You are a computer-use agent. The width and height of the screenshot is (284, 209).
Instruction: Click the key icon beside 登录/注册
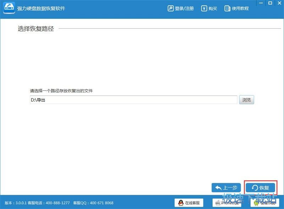pos(170,9)
